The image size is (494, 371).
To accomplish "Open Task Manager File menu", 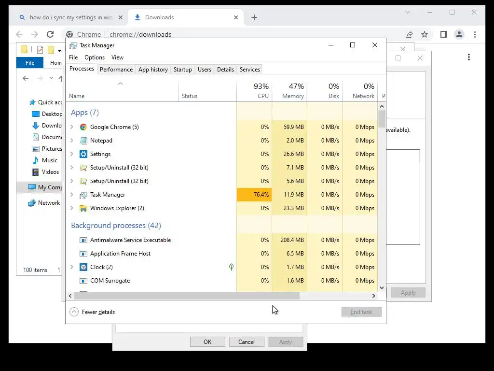I will pos(73,57).
